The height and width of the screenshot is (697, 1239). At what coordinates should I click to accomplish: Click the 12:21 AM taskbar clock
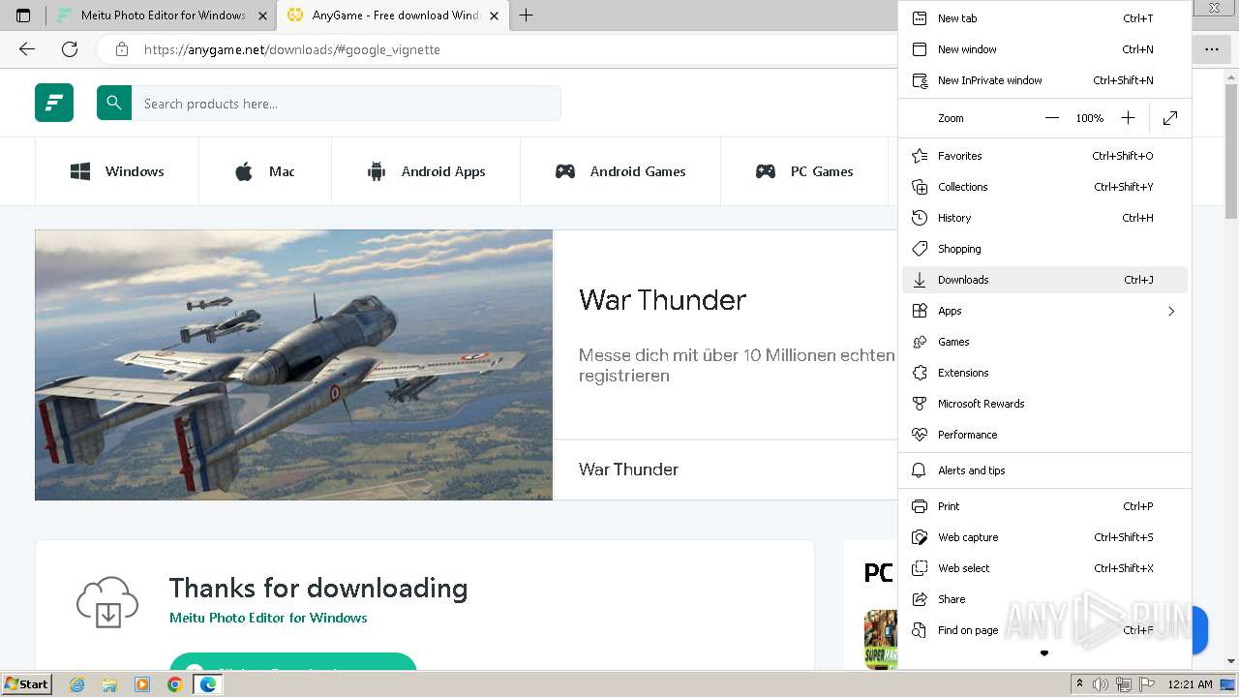coord(1190,684)
